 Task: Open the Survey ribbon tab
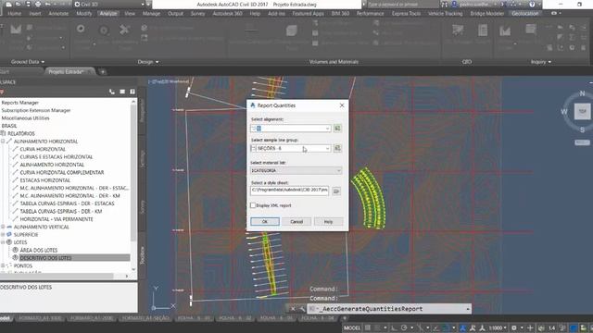(197, 14)
